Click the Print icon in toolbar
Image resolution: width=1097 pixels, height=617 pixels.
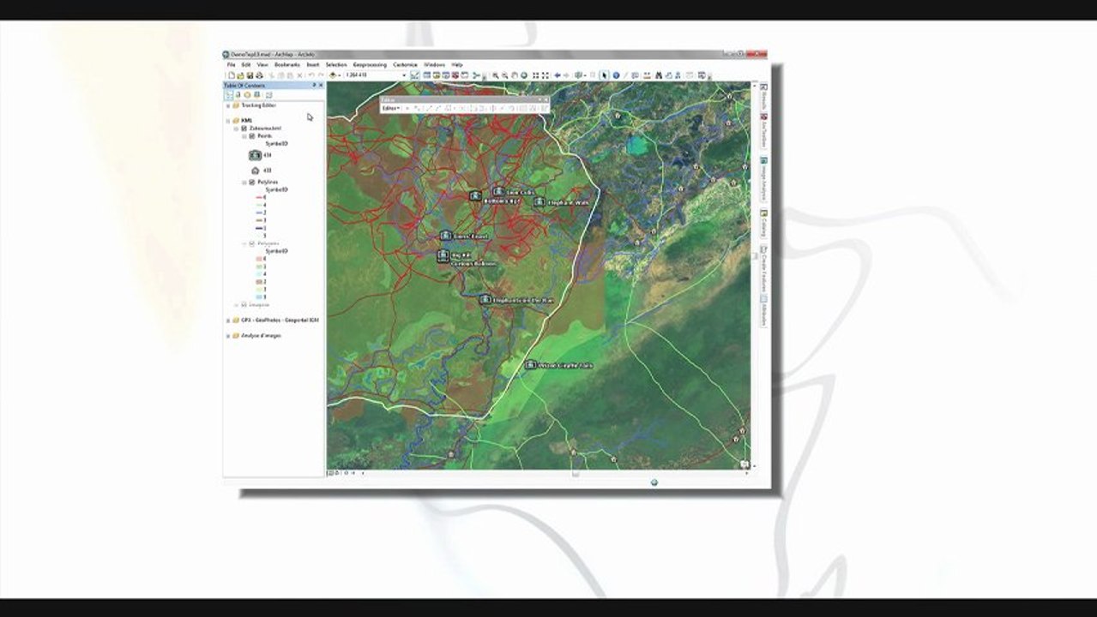point(259,75)
